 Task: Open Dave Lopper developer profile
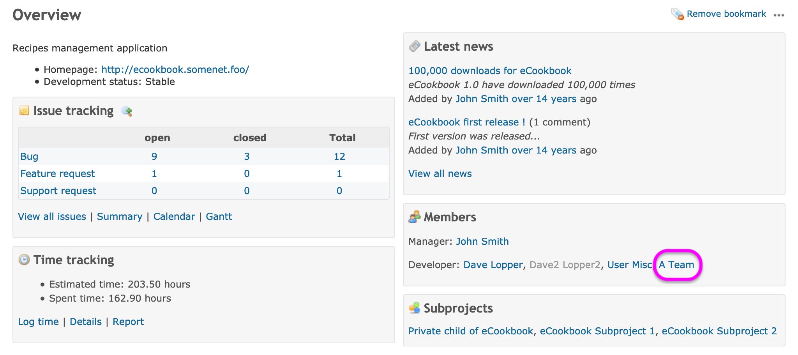(x=493, y=265)
